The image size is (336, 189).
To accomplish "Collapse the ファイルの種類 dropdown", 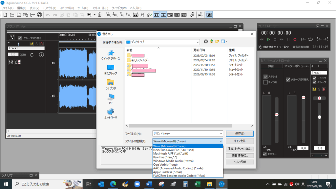I will point(221,141).
